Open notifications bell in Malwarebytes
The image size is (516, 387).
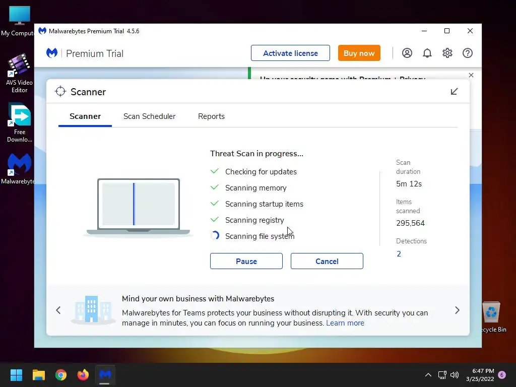click(427, 53)
